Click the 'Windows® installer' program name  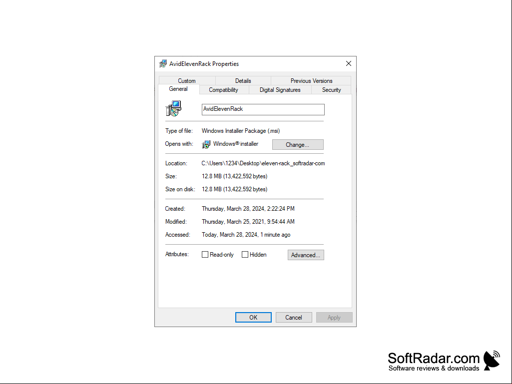pos(236,144)
